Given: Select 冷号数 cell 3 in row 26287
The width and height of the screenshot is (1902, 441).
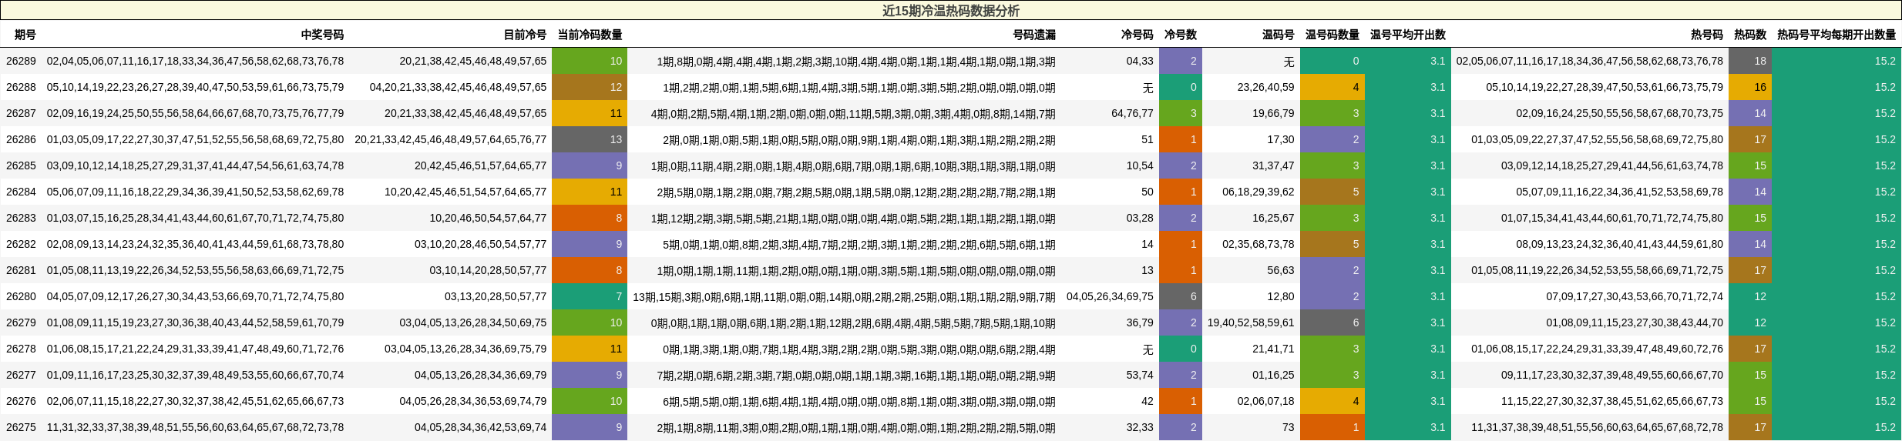Looking at the screenshot, I should (1180, 113).
